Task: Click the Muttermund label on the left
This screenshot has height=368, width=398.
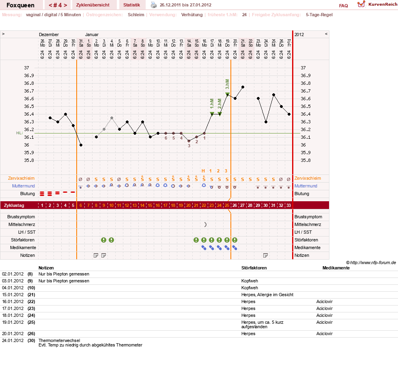Action: coord(24,186)
